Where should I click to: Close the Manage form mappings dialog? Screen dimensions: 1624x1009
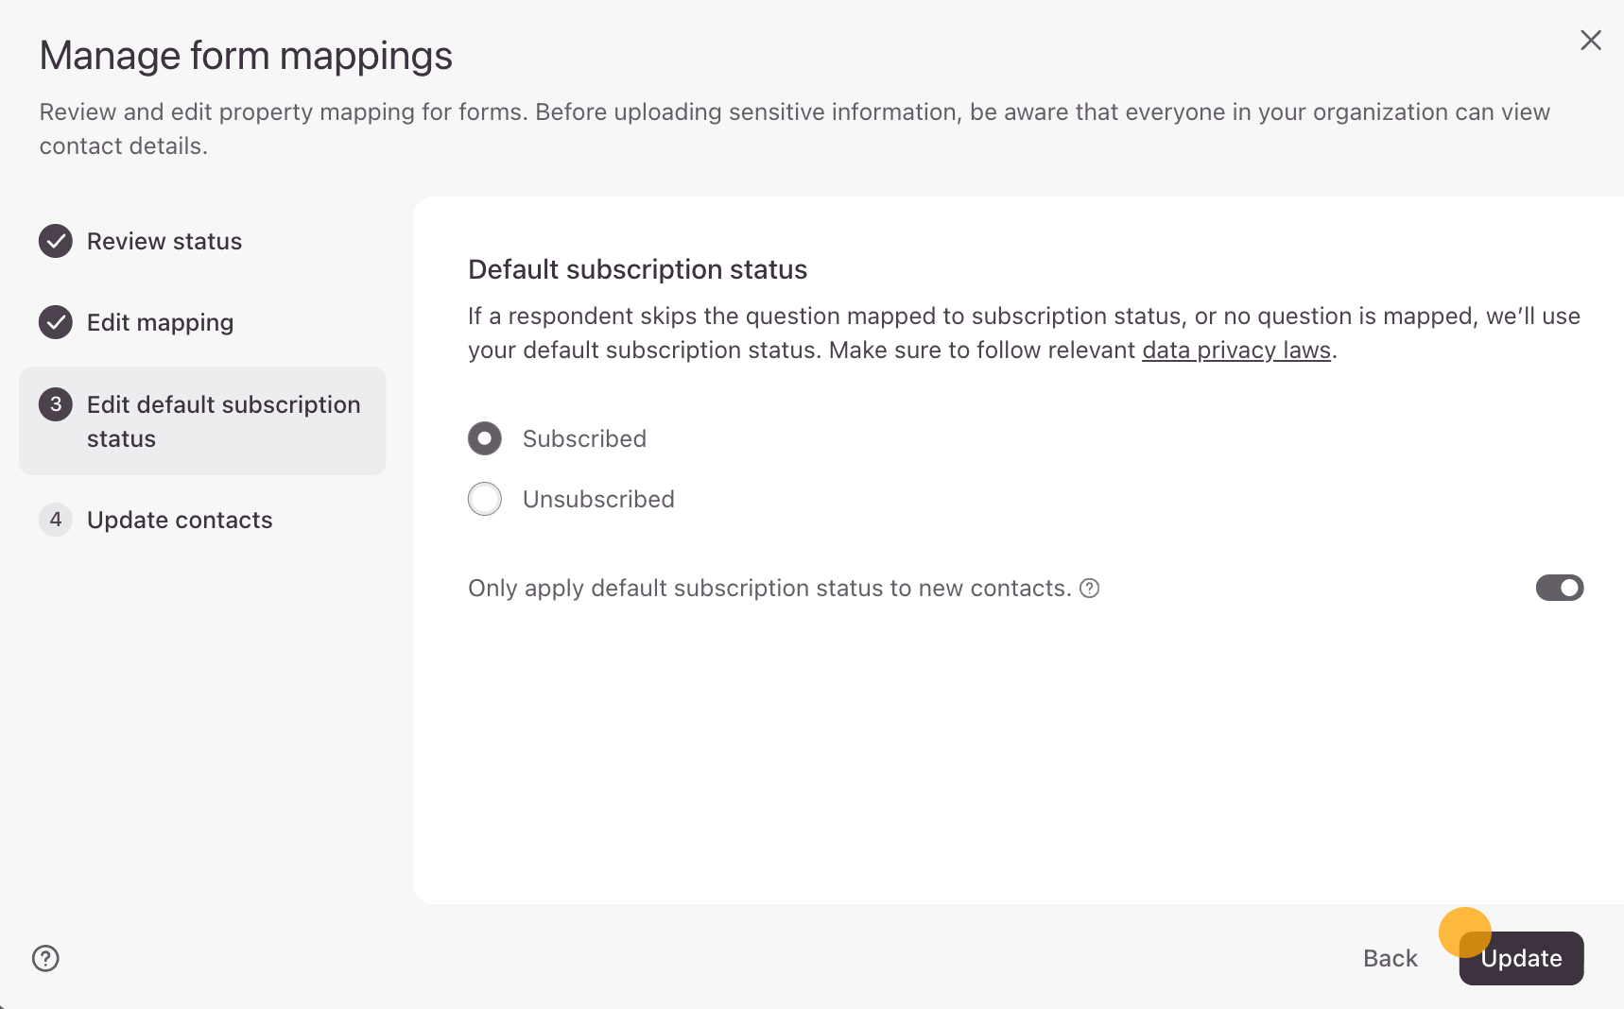[1591, 40]
